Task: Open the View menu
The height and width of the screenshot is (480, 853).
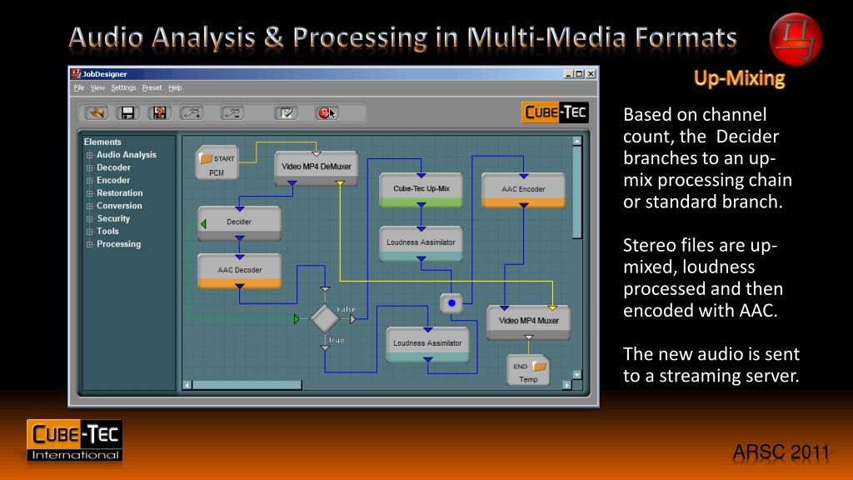Action: point(97,87)
